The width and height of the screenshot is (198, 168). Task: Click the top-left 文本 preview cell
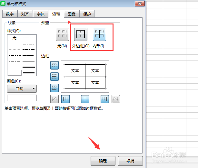[x=75, y=71]
